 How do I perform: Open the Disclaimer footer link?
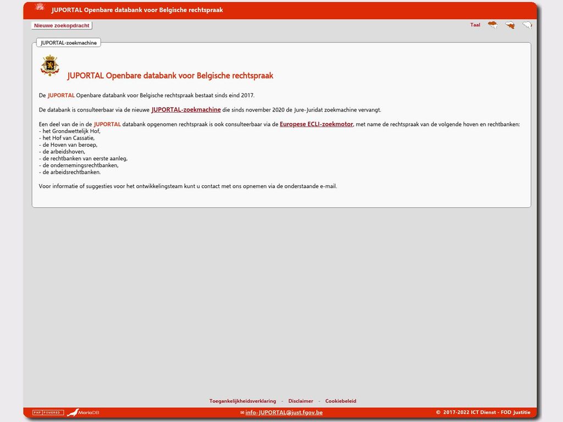coord(301,401)
